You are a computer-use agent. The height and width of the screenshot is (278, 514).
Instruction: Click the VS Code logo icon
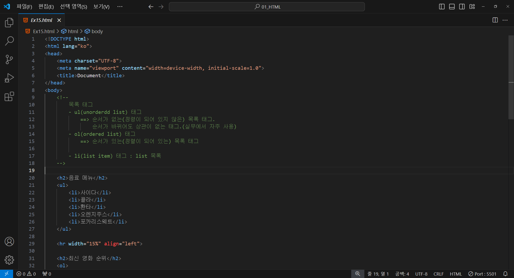coord(7,7)
